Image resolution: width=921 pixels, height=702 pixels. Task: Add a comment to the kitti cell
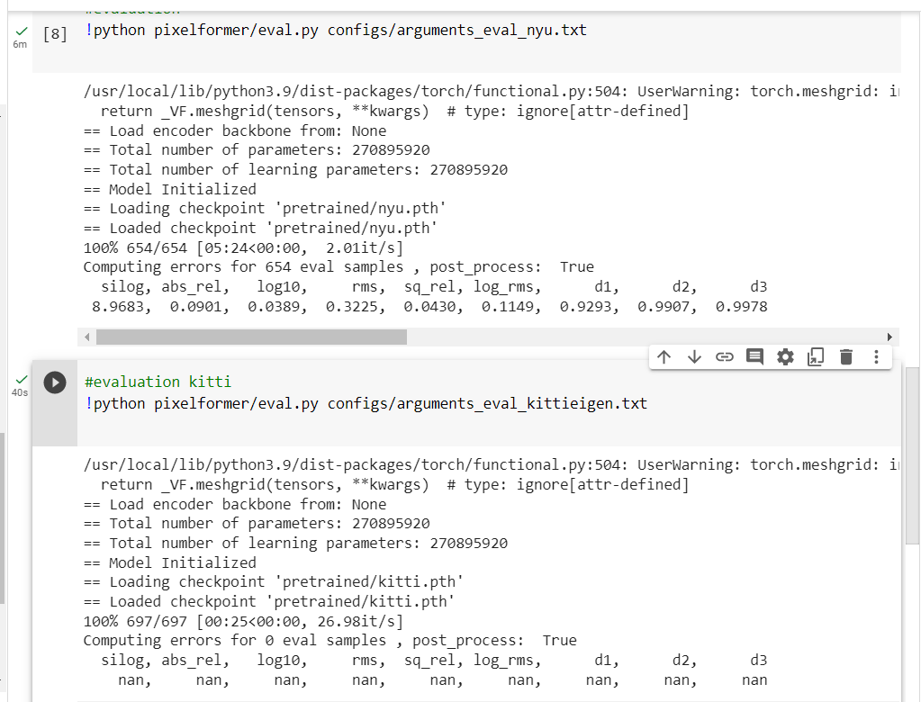[x=754, y=356]
